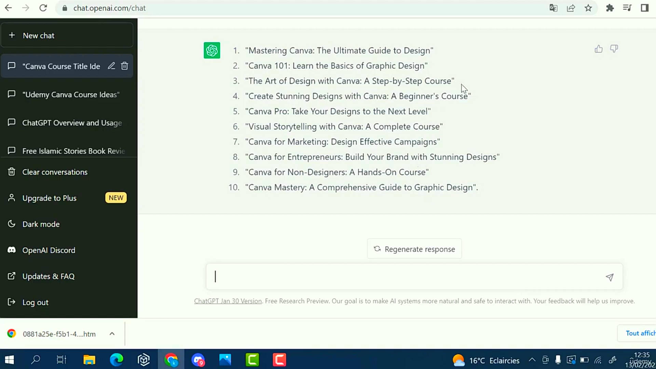The width and height of the screenshot is (656, 369).
Task: Open the red Camtasia recorder taskbar icon
Action: coord(279,360)
